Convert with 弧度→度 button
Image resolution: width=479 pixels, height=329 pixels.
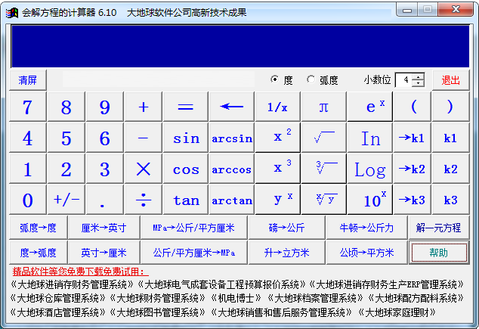point(39,228)
